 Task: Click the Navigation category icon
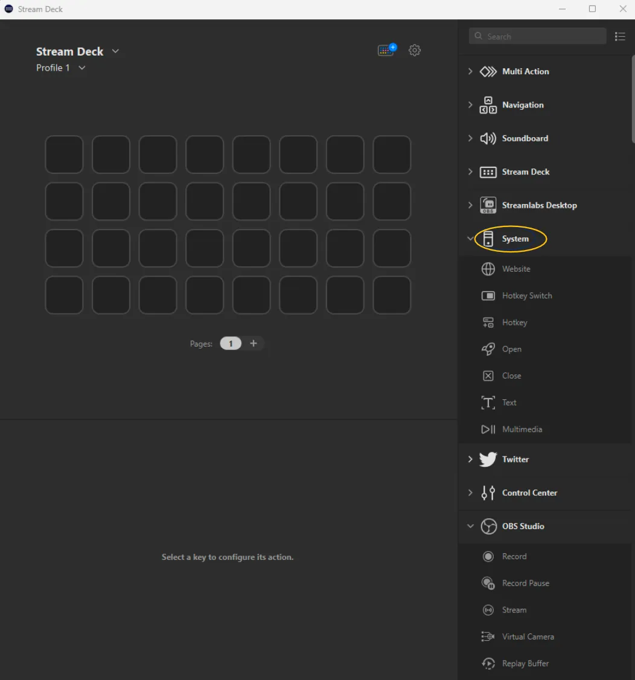[x=488, y=105]
